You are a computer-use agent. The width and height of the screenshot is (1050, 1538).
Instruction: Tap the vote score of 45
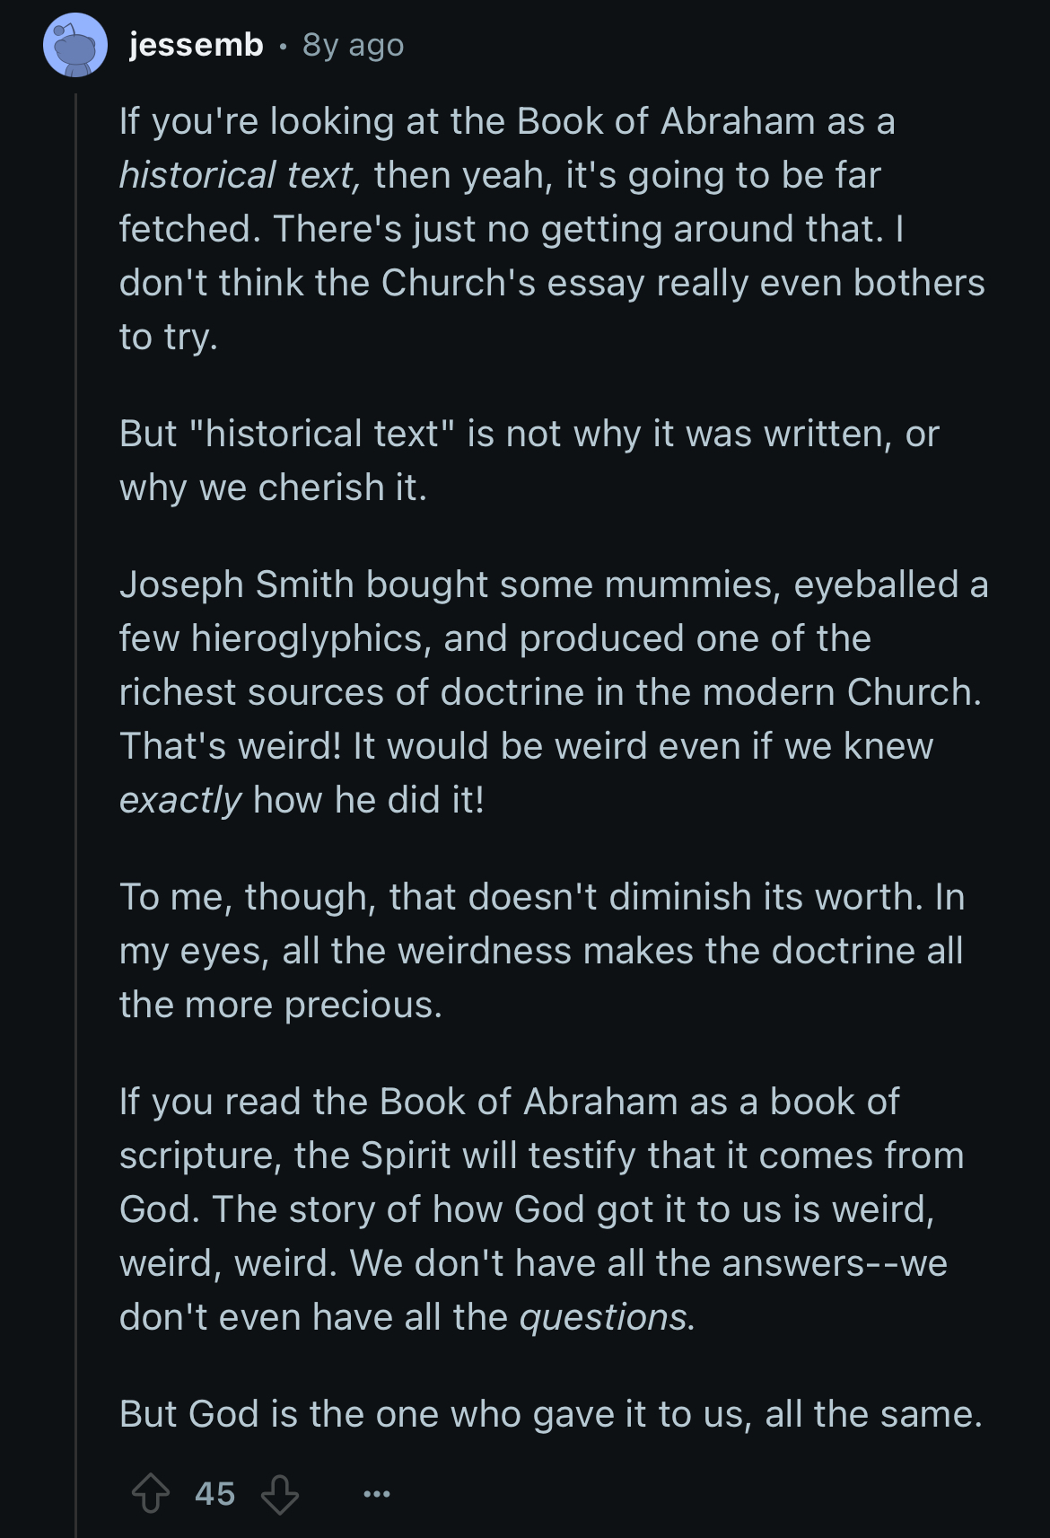215,1494
